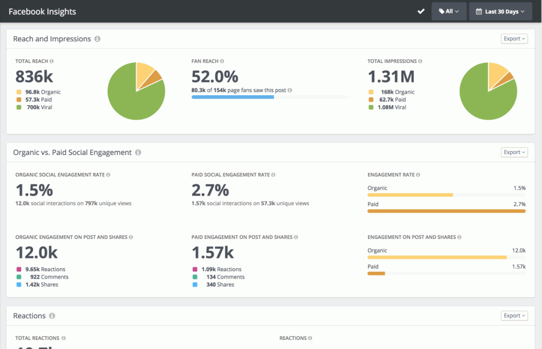The width and height of the screenshot is (542, 349).
Task: Click info icon beside Total Reach label
Action: point(51,61)
